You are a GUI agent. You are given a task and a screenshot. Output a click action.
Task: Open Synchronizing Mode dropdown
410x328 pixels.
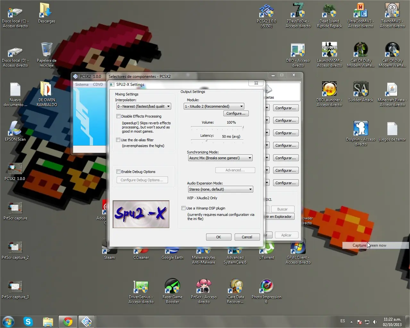tap(220, 158)
